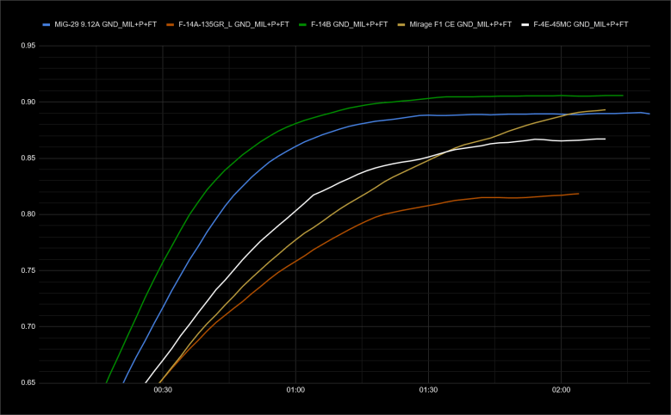
Task: Click the right end of the orange curve
Action: [x=578, y=194]
